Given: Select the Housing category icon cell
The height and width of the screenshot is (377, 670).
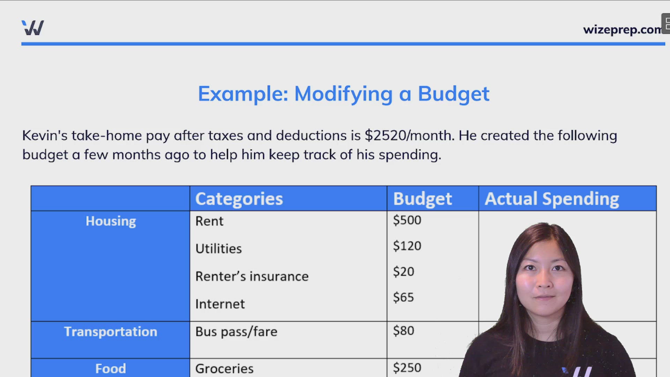Looking at the screenshot, I should pos(110,221).
